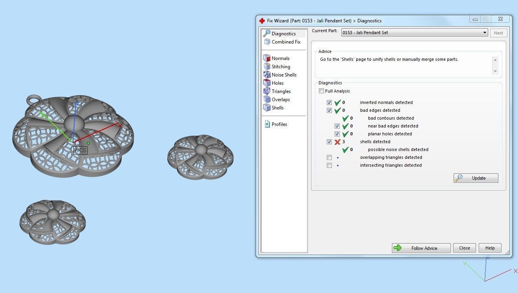This screenshot has height=293, width=518.
Task: Uncheck bad edges detected checkbox
Action: tap(329, 110)
